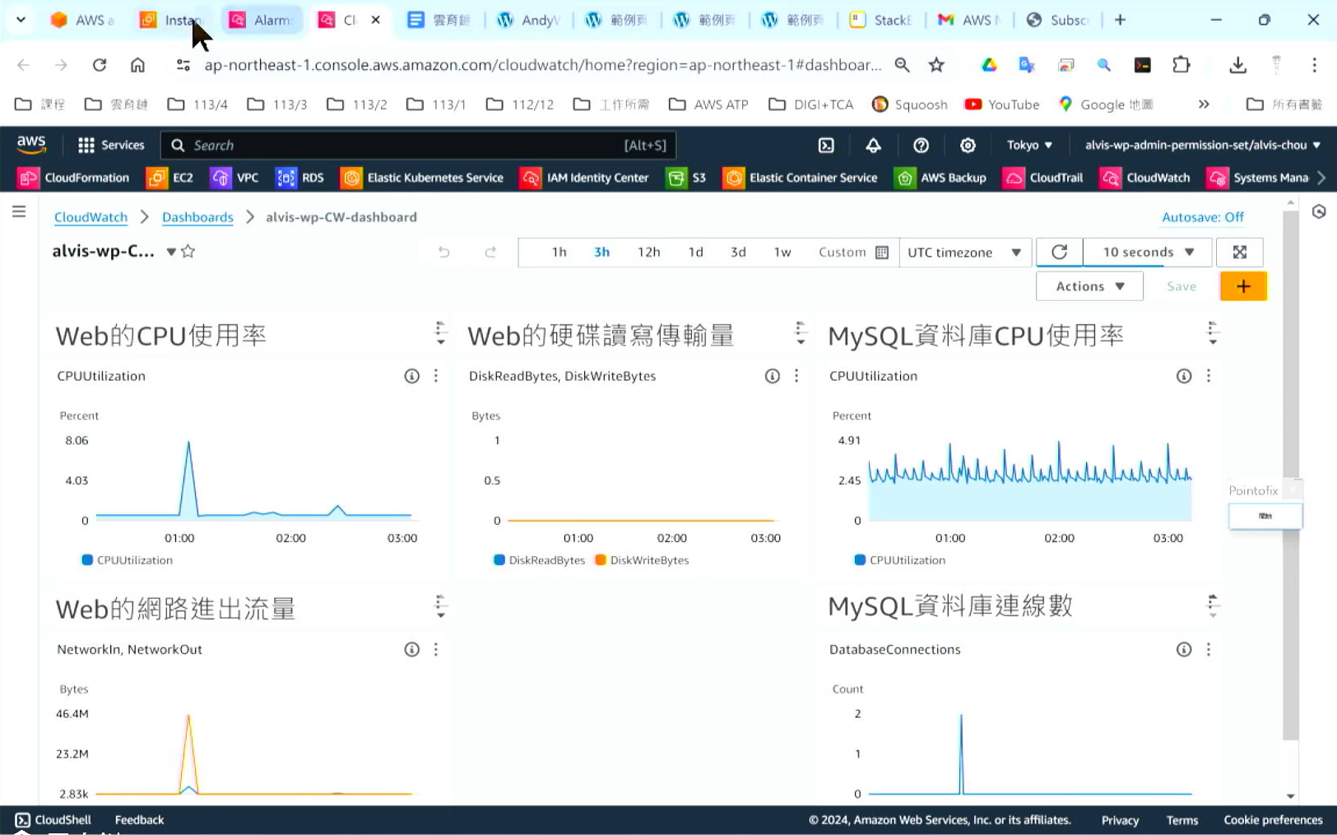Expand the UTC timezone dropdown

[x=963, y=253]
